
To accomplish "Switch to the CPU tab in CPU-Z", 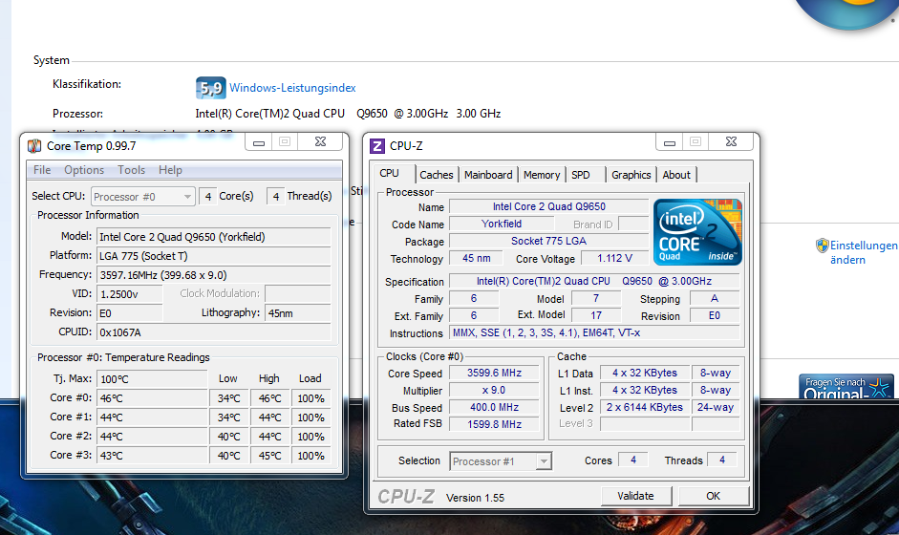I will click(389, 173).
